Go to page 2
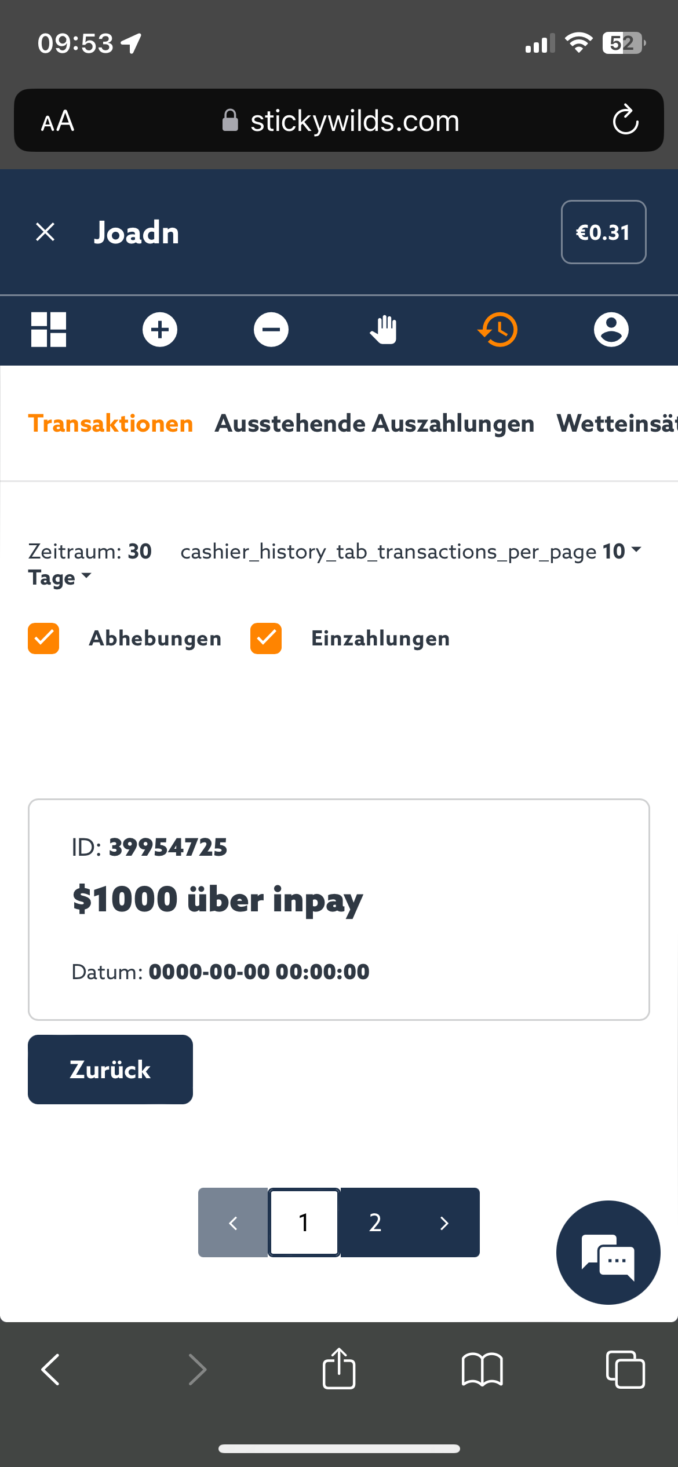Viewport: 678px width, 1467px height. click(375, 1222)
